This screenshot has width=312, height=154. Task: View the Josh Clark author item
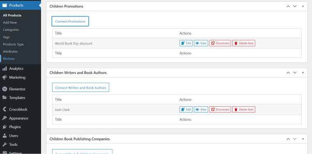[x=201, y=109]
